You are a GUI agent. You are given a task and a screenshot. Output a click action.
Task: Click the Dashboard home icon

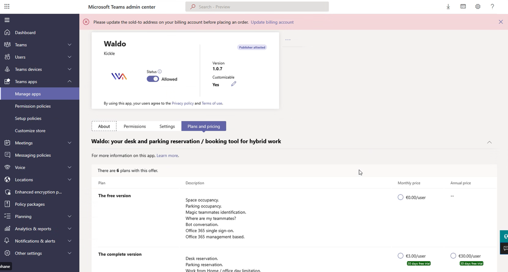coord(7,32)
